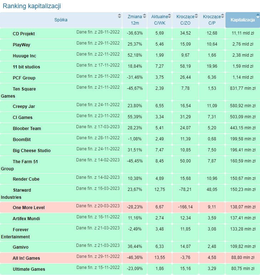260x275 pixels.
Task: Open the Render Cube company link
Action: pyautogui.click(x=26, y=179)
